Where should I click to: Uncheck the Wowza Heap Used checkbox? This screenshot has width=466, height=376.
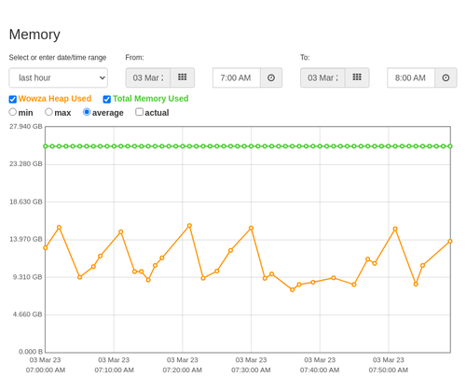coord(13,99)
